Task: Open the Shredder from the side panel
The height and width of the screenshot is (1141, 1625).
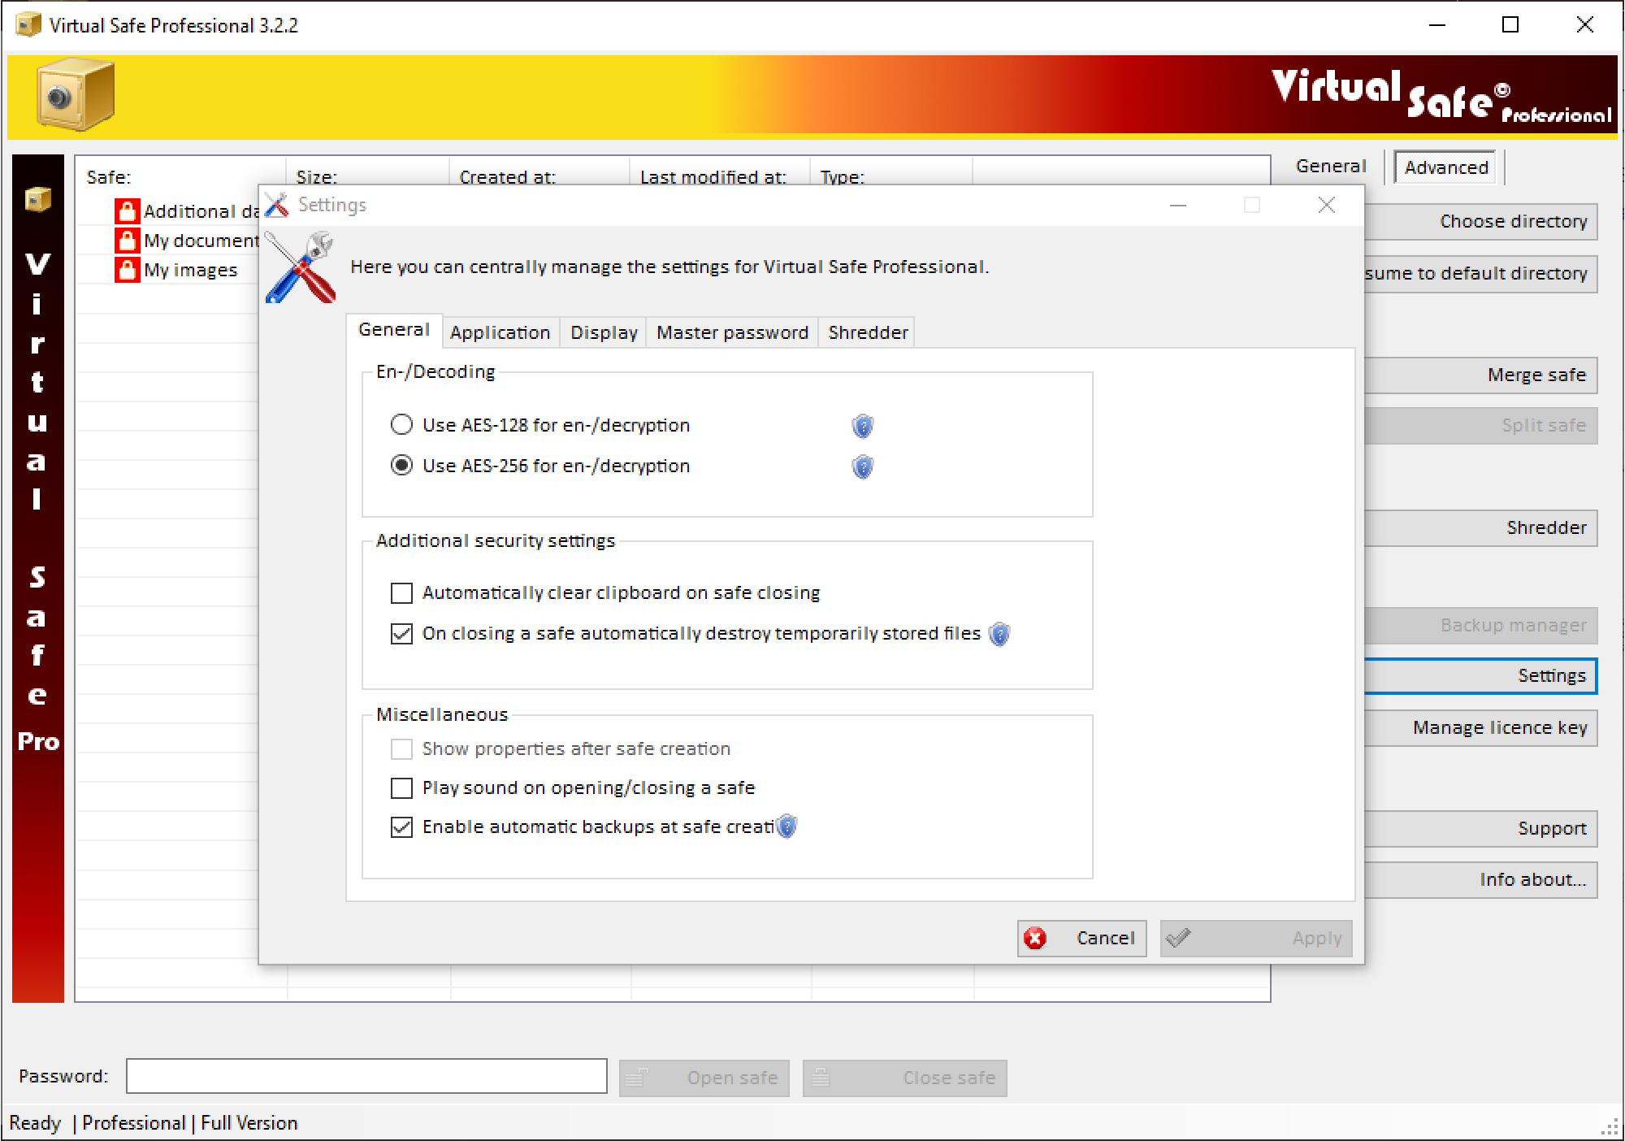Action: pyautogui.click(x=1480, y=527)
